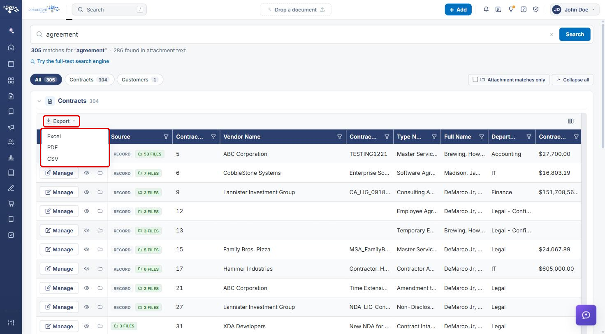Select the Customers 1 tab
Viewport: 605px width, 334px height.
tap(140, 80)
